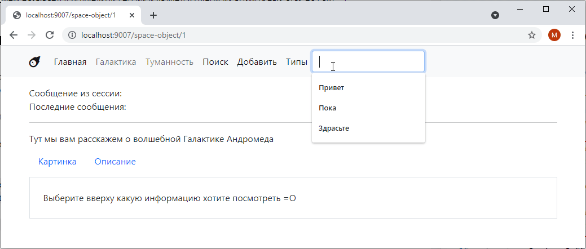Switch to the Описание tab

click(x=115, y=162)
